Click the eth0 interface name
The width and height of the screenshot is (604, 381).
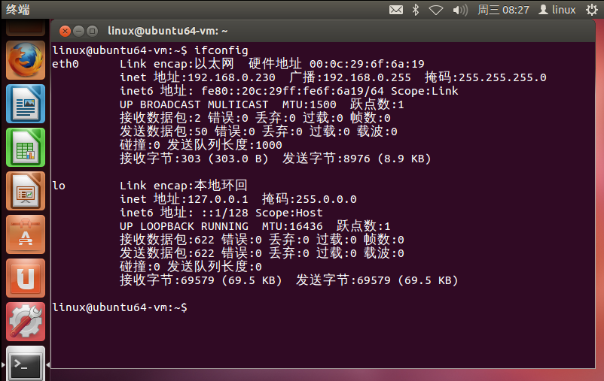click(x=66, y=64)
